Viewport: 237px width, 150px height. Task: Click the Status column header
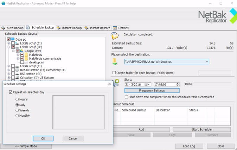197,110
